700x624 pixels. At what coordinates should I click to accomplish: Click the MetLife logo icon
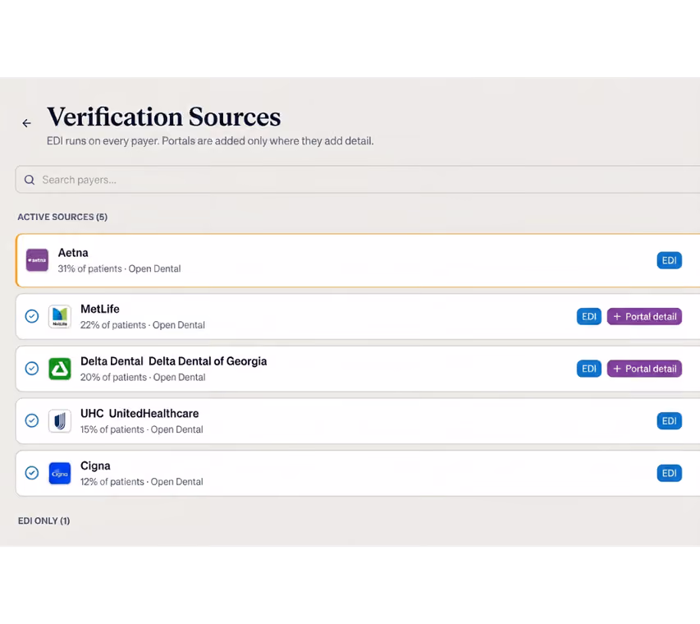[x=60, y=316]
